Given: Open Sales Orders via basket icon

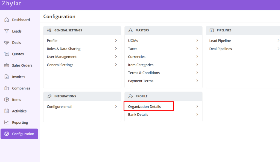Looking at the screenshot, I should (x=7, y=65).
